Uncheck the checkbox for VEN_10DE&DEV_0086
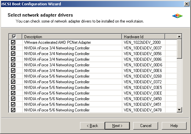The width and height of the screenshot is (191, 134). (x=13, y=59)
